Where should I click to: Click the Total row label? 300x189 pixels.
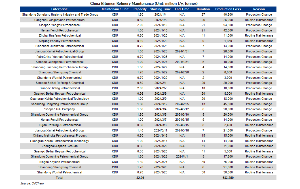click(60, 178)
